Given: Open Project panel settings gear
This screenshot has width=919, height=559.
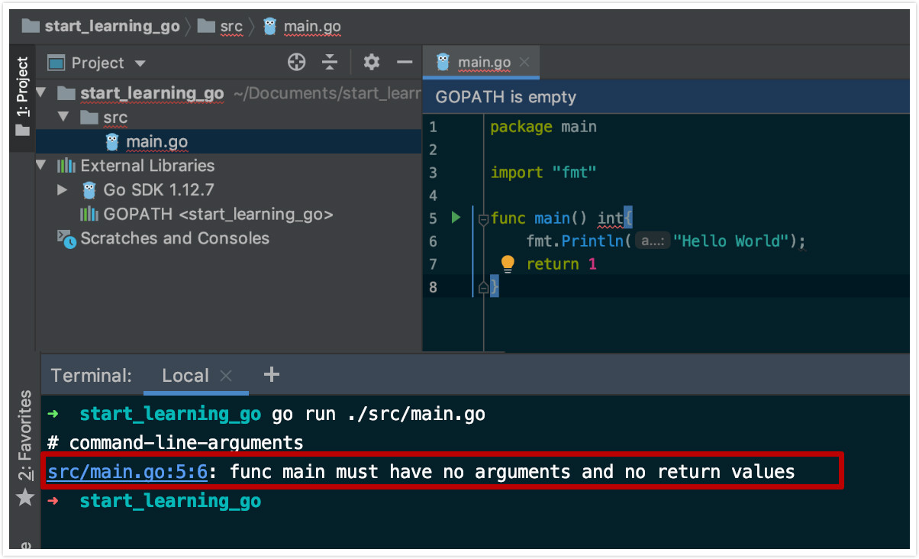Looking at the screenshot, I should [372, 63].
